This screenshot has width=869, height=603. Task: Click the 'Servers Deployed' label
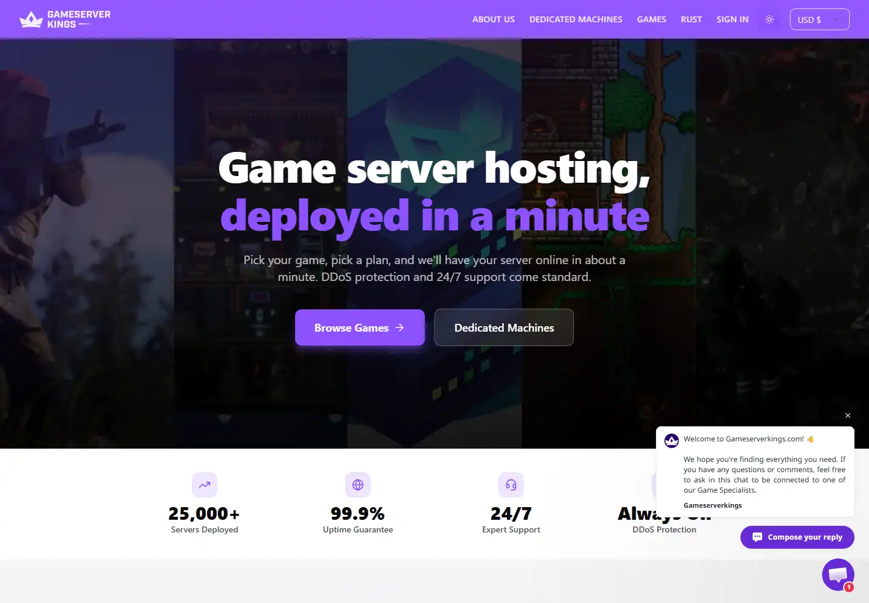point(205,529)
